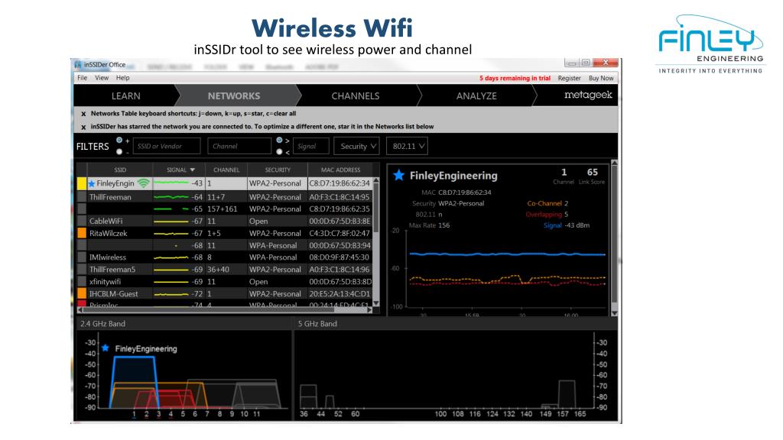This screenshot has height=440, width=783.
Task: Click the Buy Now link
Action: [601, 79]
